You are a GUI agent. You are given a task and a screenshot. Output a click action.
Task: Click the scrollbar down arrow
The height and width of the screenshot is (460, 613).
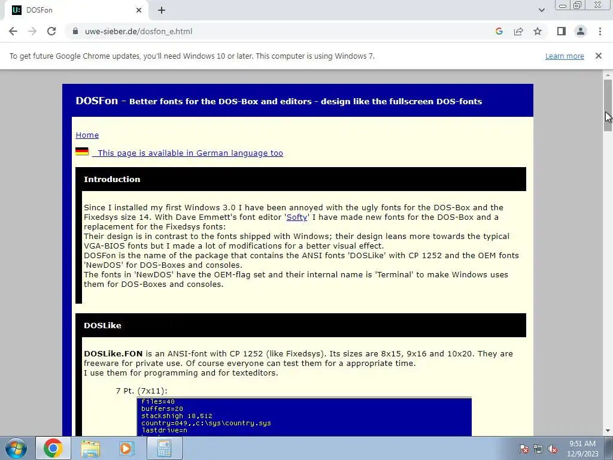[608, 431]
